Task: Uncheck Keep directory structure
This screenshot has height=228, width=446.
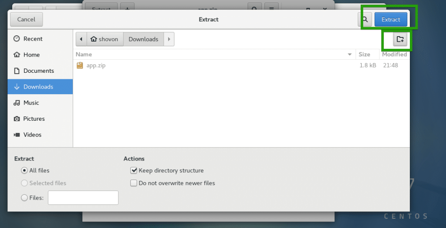Action: [x=134, y=170]
